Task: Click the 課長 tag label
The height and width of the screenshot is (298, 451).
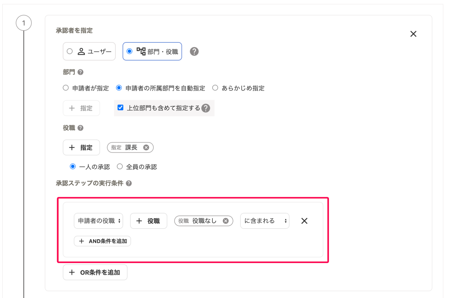Action: 131,147
